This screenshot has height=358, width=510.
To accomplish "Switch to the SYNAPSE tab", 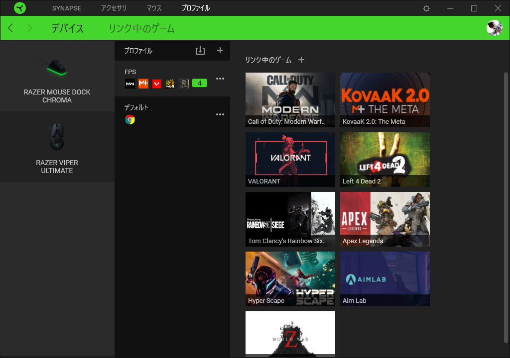I will pyautogui.click(x=67, y=8).
